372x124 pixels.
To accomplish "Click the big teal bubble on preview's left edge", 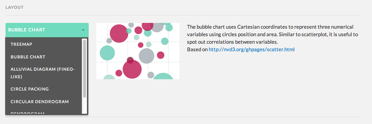I will pos(107,53).
